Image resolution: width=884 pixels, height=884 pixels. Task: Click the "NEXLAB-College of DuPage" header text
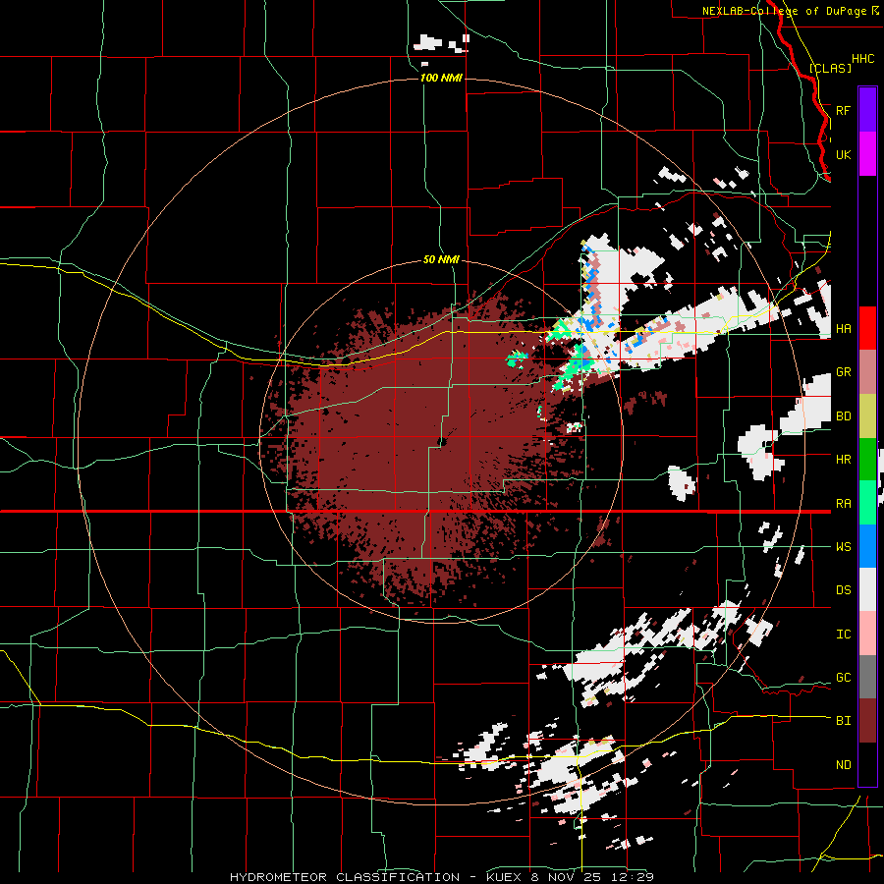pos(784,11)
